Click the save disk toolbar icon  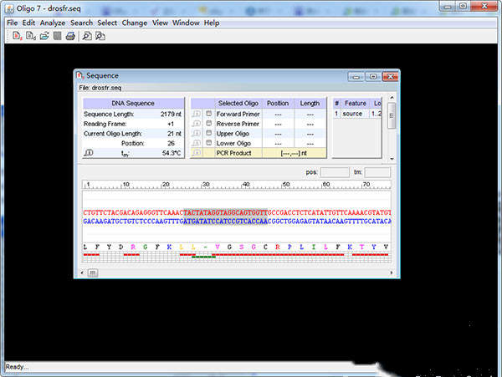coord(57,36)
